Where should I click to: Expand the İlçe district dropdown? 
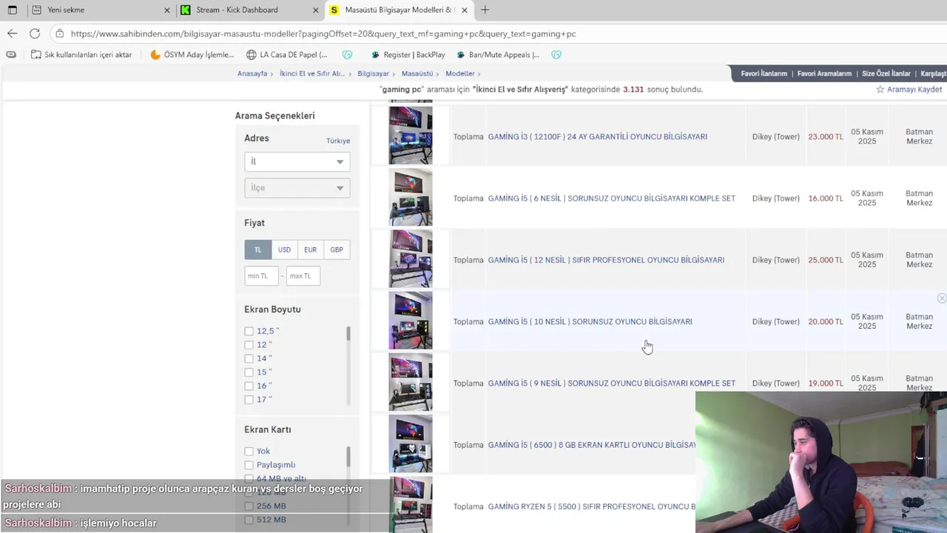(297, 188)
